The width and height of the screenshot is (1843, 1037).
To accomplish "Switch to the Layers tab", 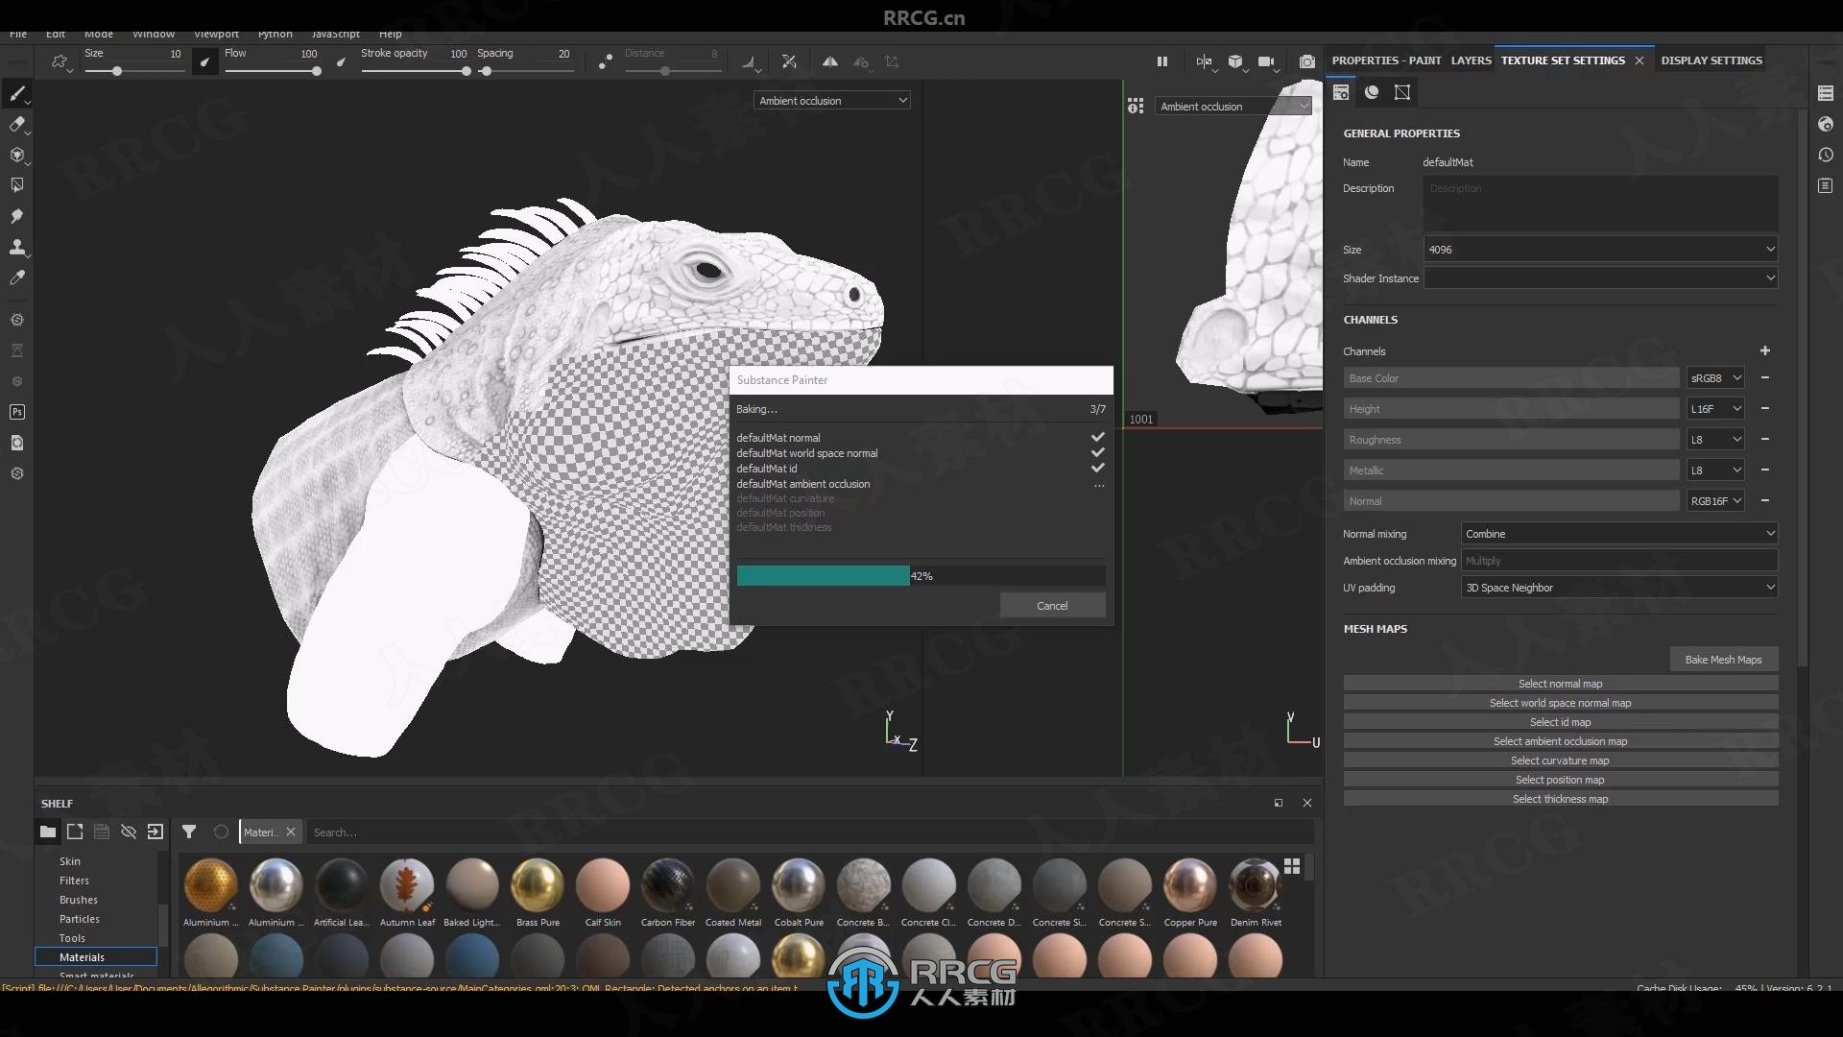I will pos(1471,60).
